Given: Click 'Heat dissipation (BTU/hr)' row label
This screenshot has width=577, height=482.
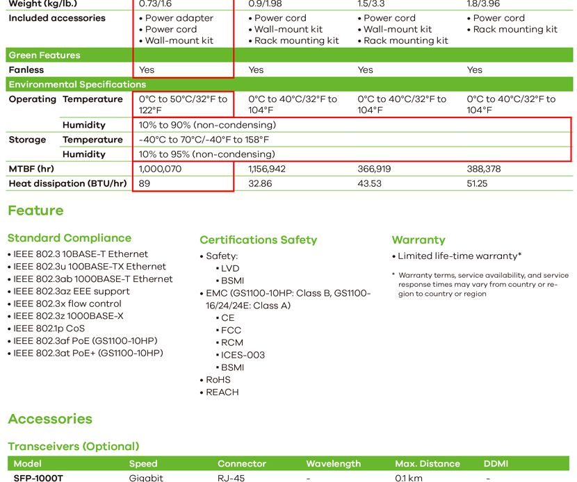Looking at the screenshot, I should point(67,183).
